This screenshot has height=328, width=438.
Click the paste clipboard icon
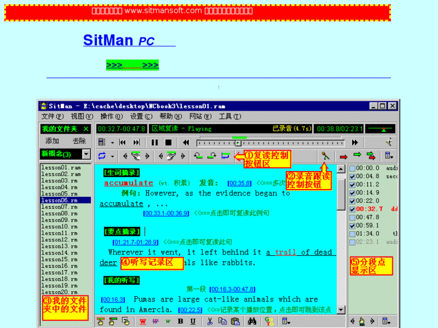pos(236,321)
